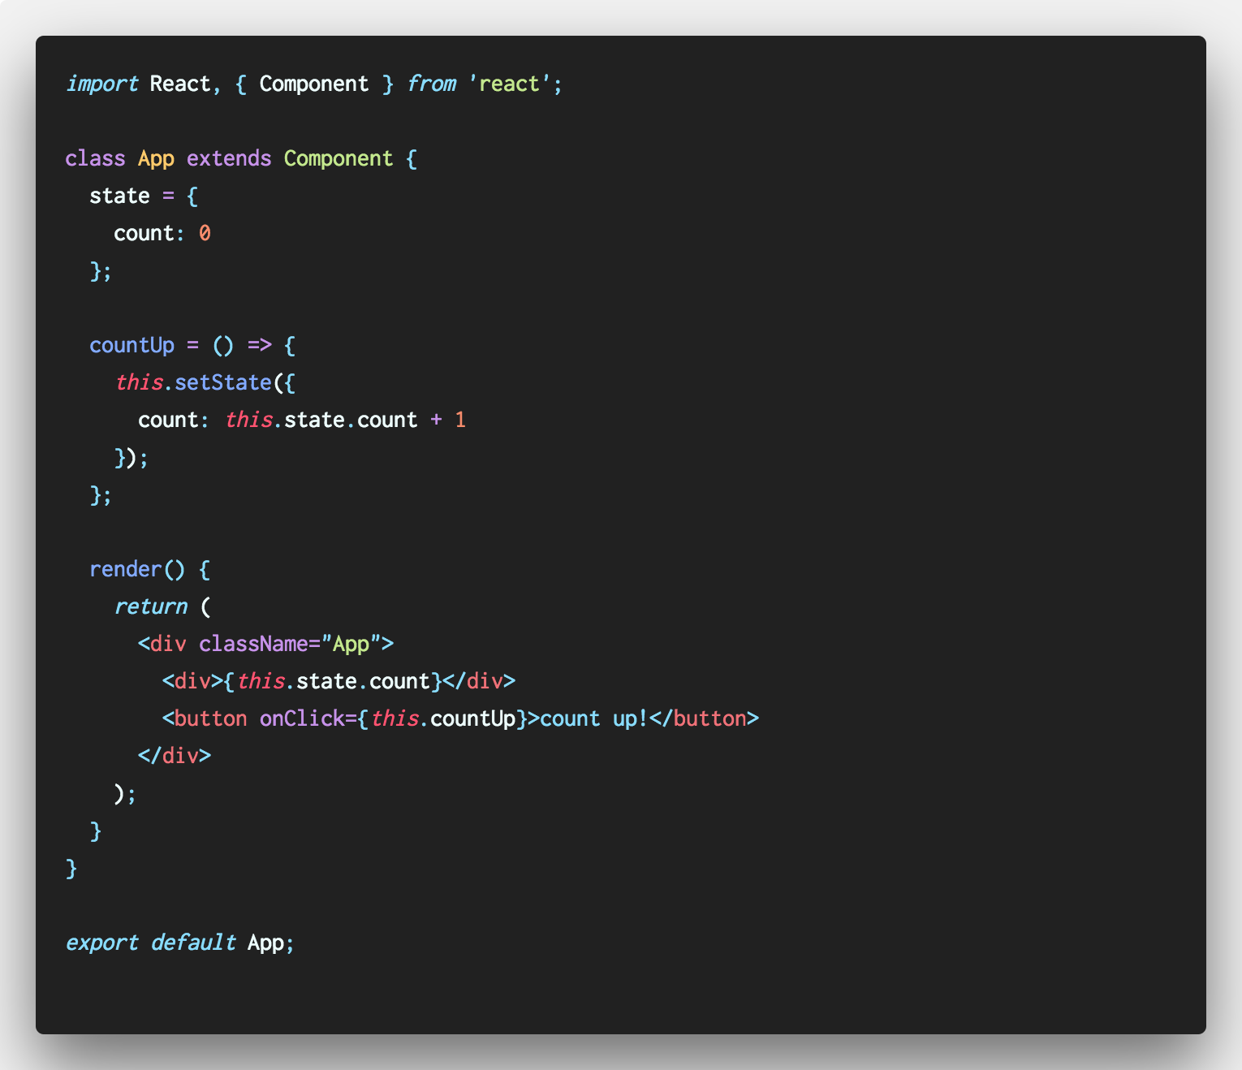Click the 'extends' keyword
This screenshot has height=1070, width=1242.
229,158
